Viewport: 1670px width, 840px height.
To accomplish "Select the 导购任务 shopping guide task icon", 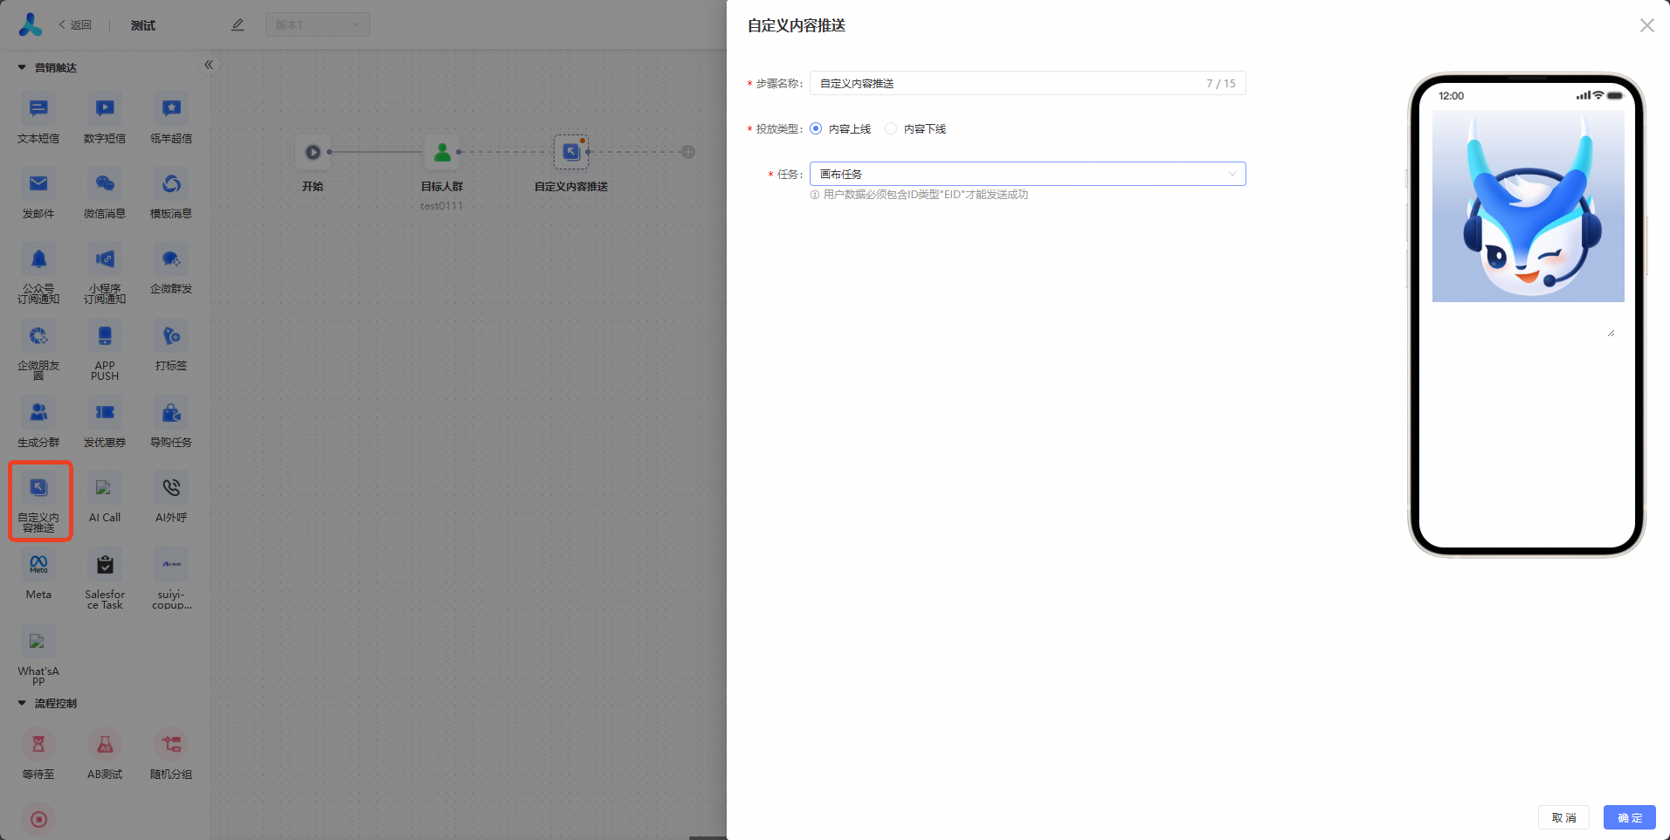I will pyautogui.click(x=171, y=412).
